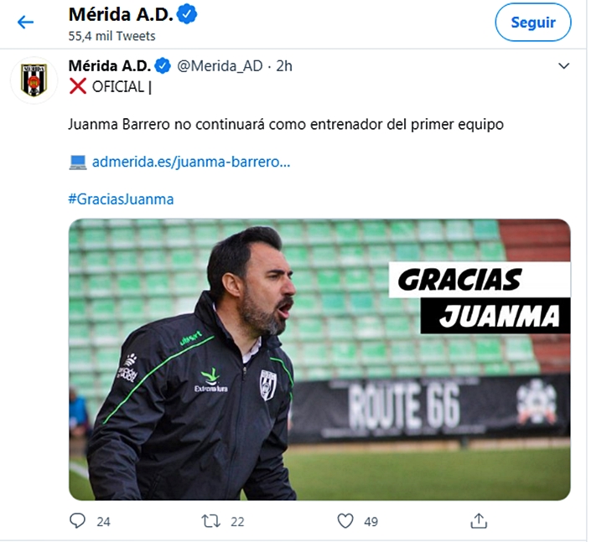Click the 22 retweets count
Screen dimensions: 612x542
(237, 522)
